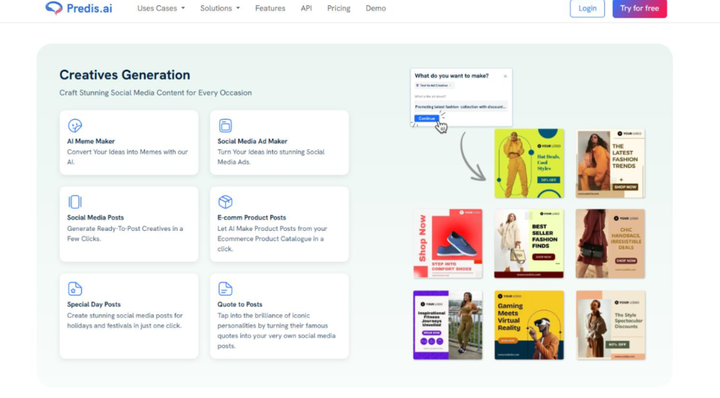Go to the Pricing page
Viewport: 720px width, 398px height.
pyautogui.click(x=339, y=8)
